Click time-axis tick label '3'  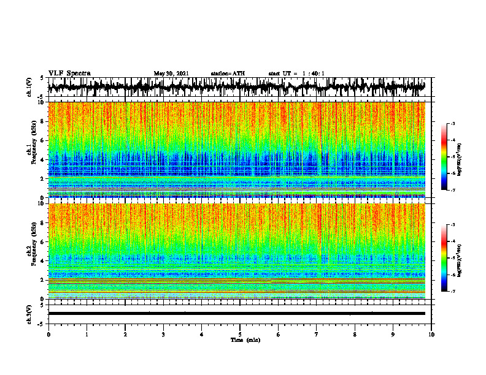(x=163, y=335)
